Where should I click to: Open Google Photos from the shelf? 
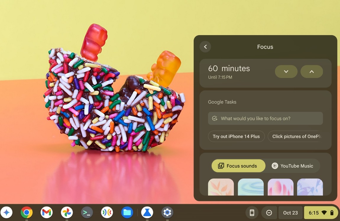[67, 212]
